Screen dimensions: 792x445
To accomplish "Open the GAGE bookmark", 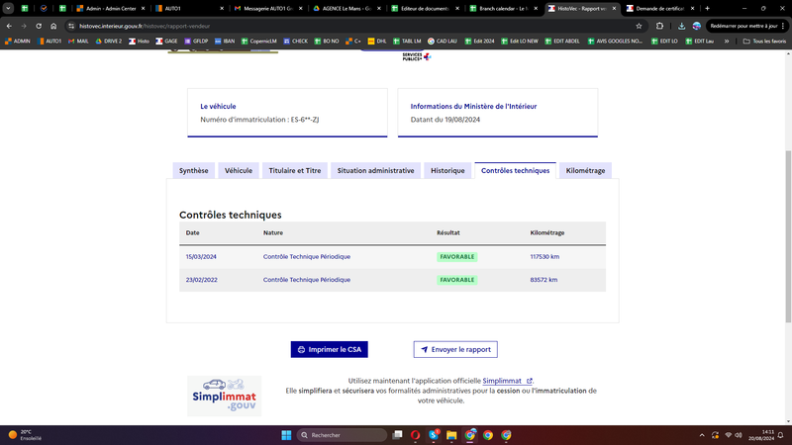I will (x=166, y=42).
